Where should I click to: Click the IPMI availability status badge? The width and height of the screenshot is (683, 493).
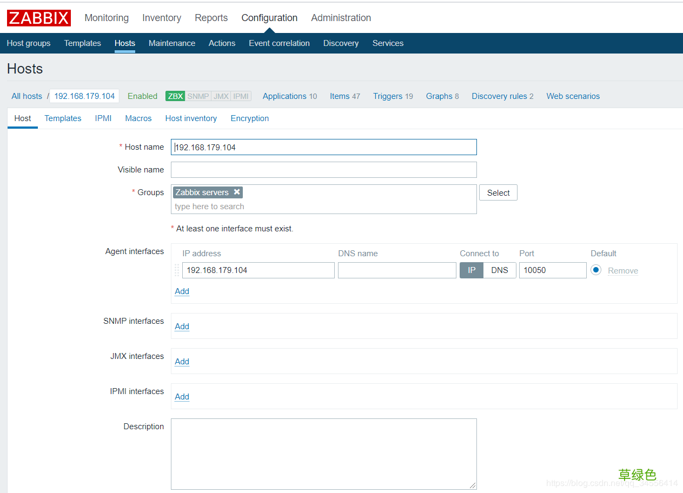[x=241, y=96]
